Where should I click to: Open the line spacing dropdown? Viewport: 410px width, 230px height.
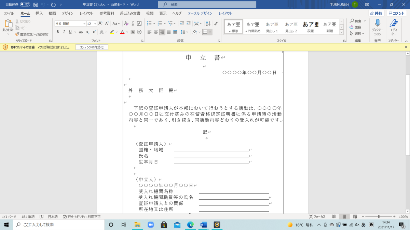click(x=188, y=32)
